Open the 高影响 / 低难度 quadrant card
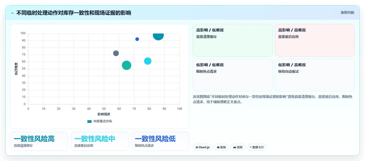The width and height of the screenshot is (365, 161). point(233,40)
